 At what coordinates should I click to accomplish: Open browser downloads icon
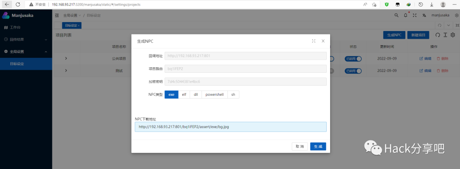pos(432,4)
